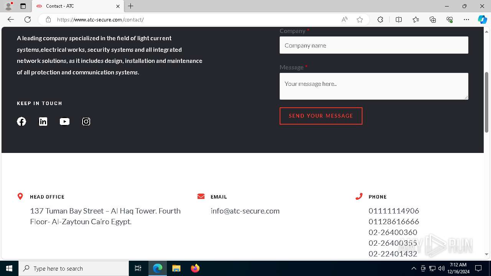The width and height of the screenshot is (491, 276).
Task: Enable Split screen view
Action: point(399,20)
